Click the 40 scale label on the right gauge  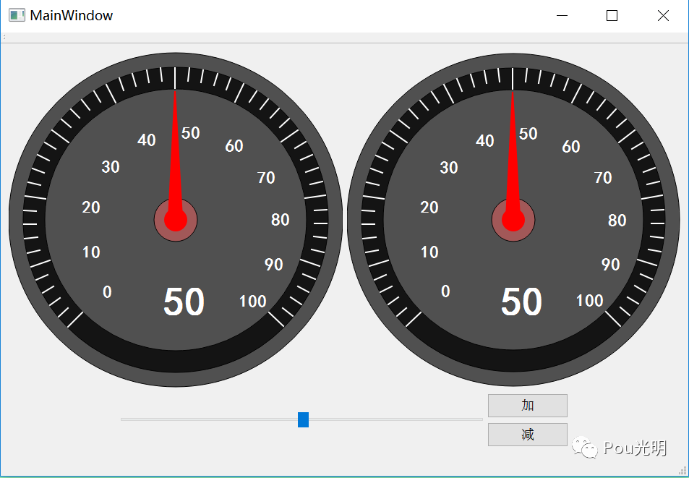[485, 140]
